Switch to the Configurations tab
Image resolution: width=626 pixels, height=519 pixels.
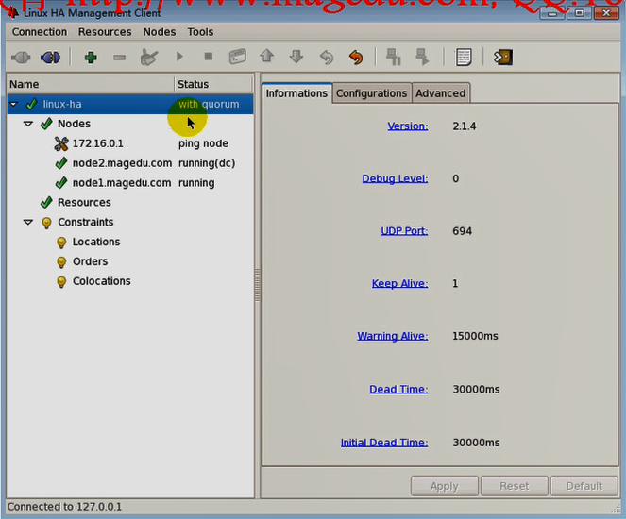371,93
